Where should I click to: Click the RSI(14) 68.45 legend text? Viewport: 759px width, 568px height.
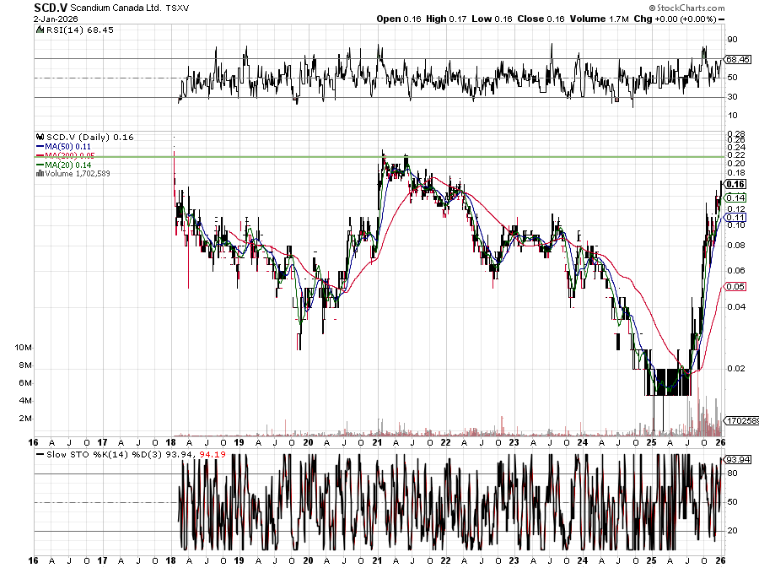point(80,30)
